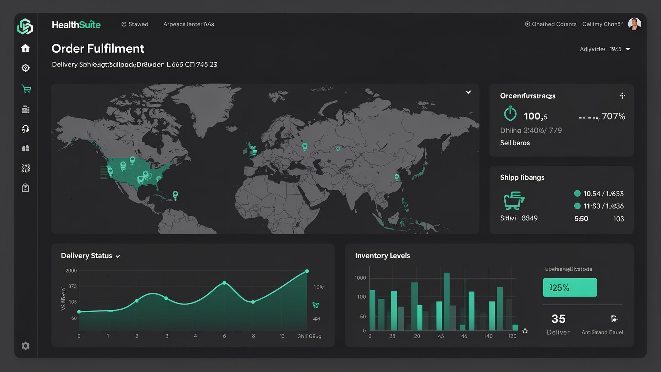Image resolution: width=661 pixels, height=372 pixels.
Task: Click the 325% highlighted metric button
Action: (569, 287)
